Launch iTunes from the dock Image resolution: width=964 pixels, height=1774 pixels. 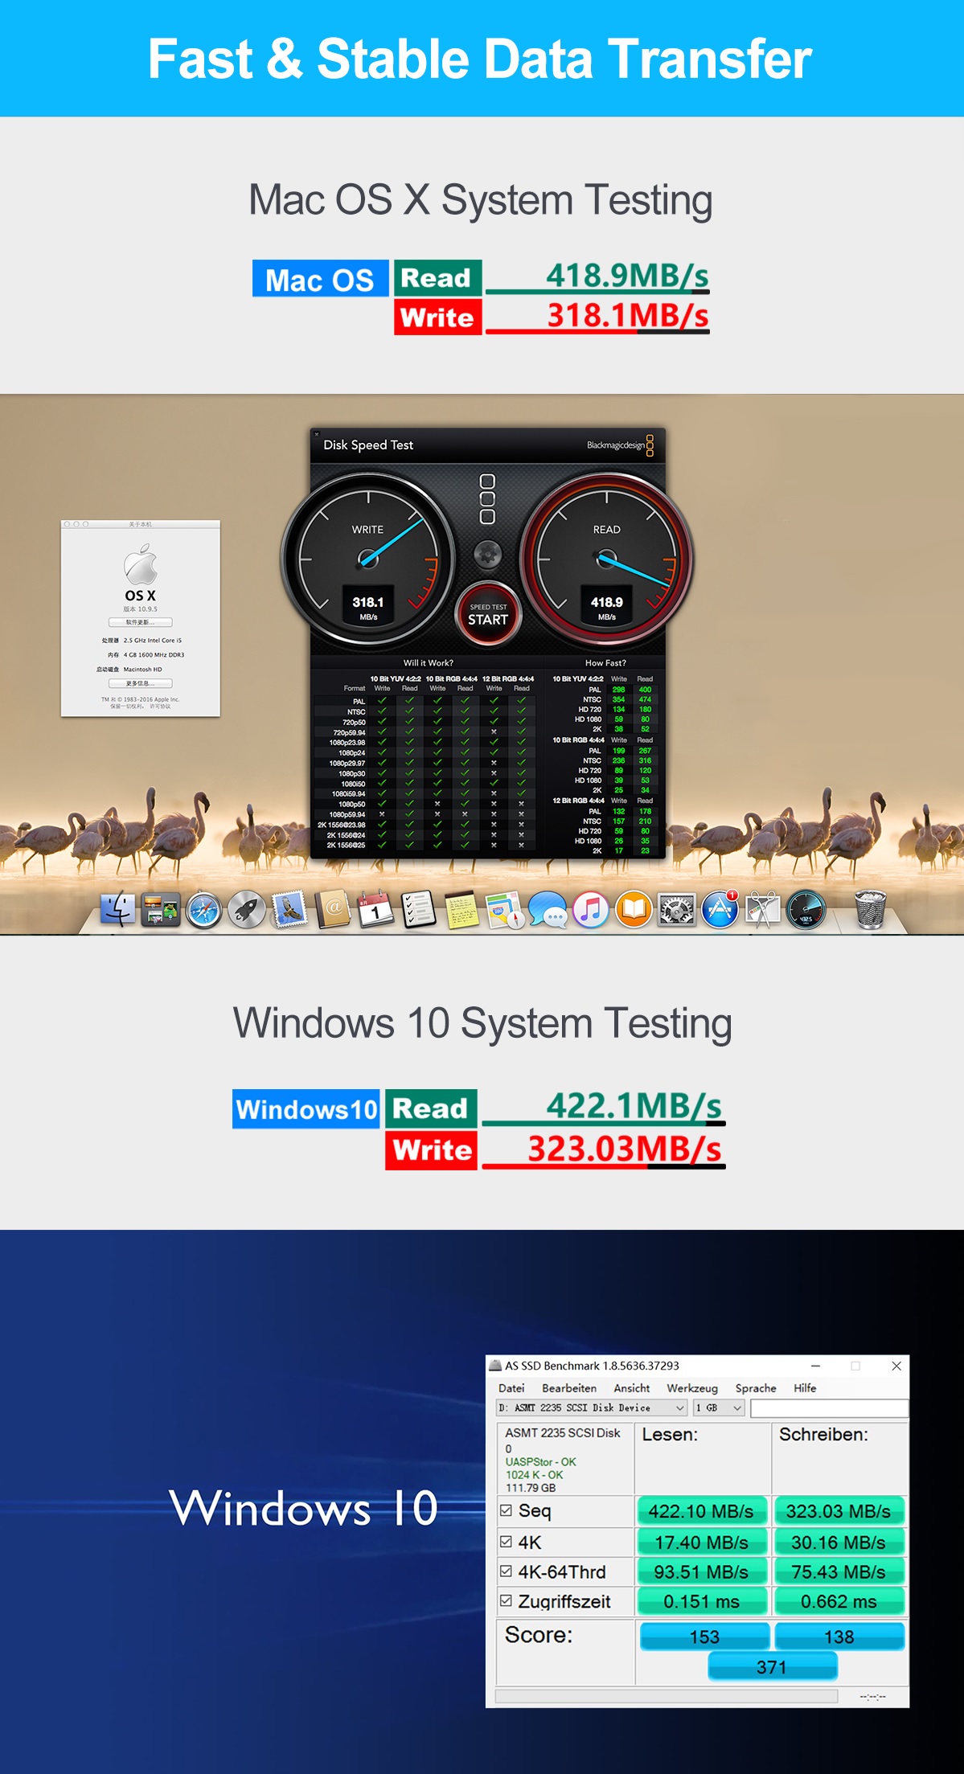tap(591, 910)
